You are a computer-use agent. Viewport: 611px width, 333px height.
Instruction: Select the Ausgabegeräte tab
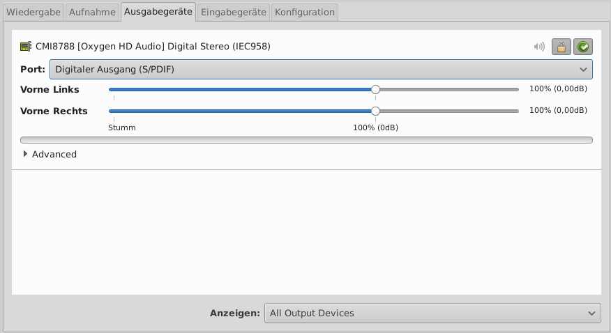point(158,12)
